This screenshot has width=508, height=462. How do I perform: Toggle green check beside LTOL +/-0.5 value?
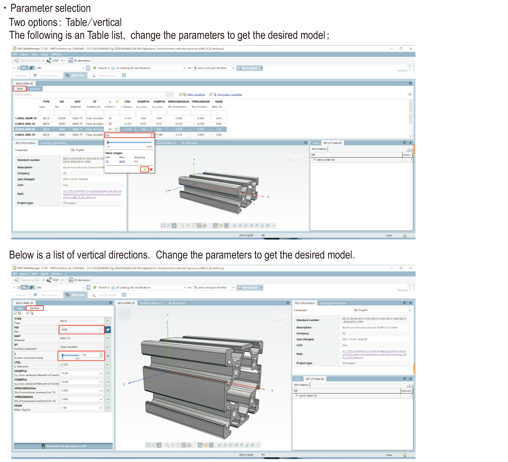coord(108,364)
